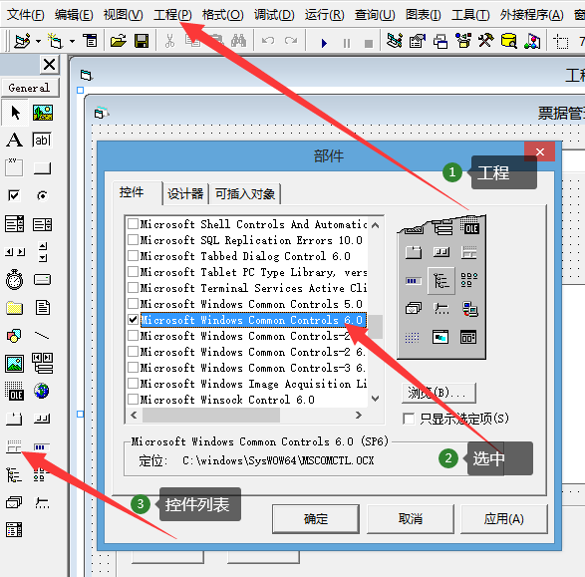Enable the 只显示选定项 checkbox
585x577 pixels.
pos(409,419)
